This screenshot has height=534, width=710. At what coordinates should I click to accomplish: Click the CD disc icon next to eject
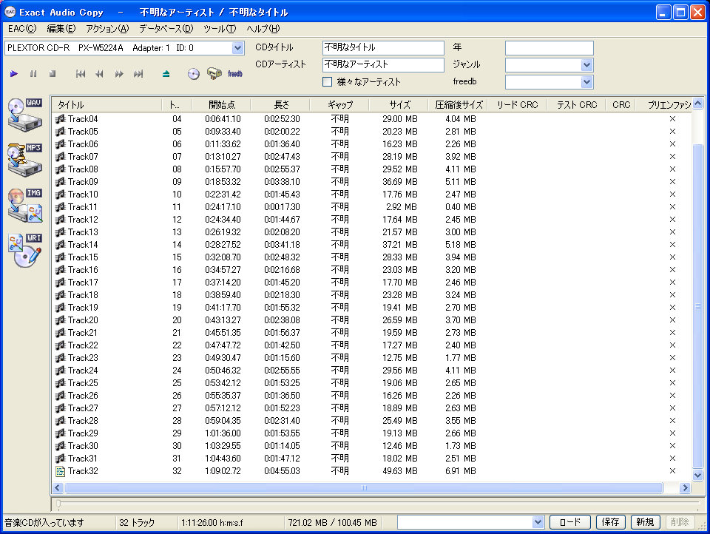point(194,74)
